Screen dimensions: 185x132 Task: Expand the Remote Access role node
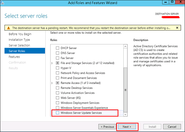click(x=52, y=83)
